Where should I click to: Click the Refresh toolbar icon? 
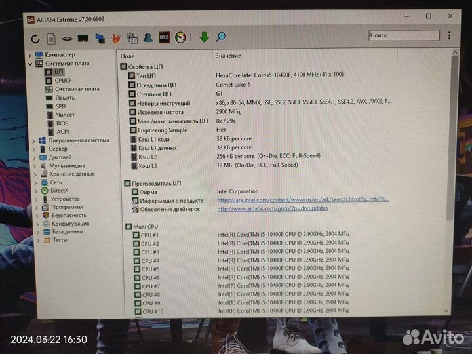point(35,39)
